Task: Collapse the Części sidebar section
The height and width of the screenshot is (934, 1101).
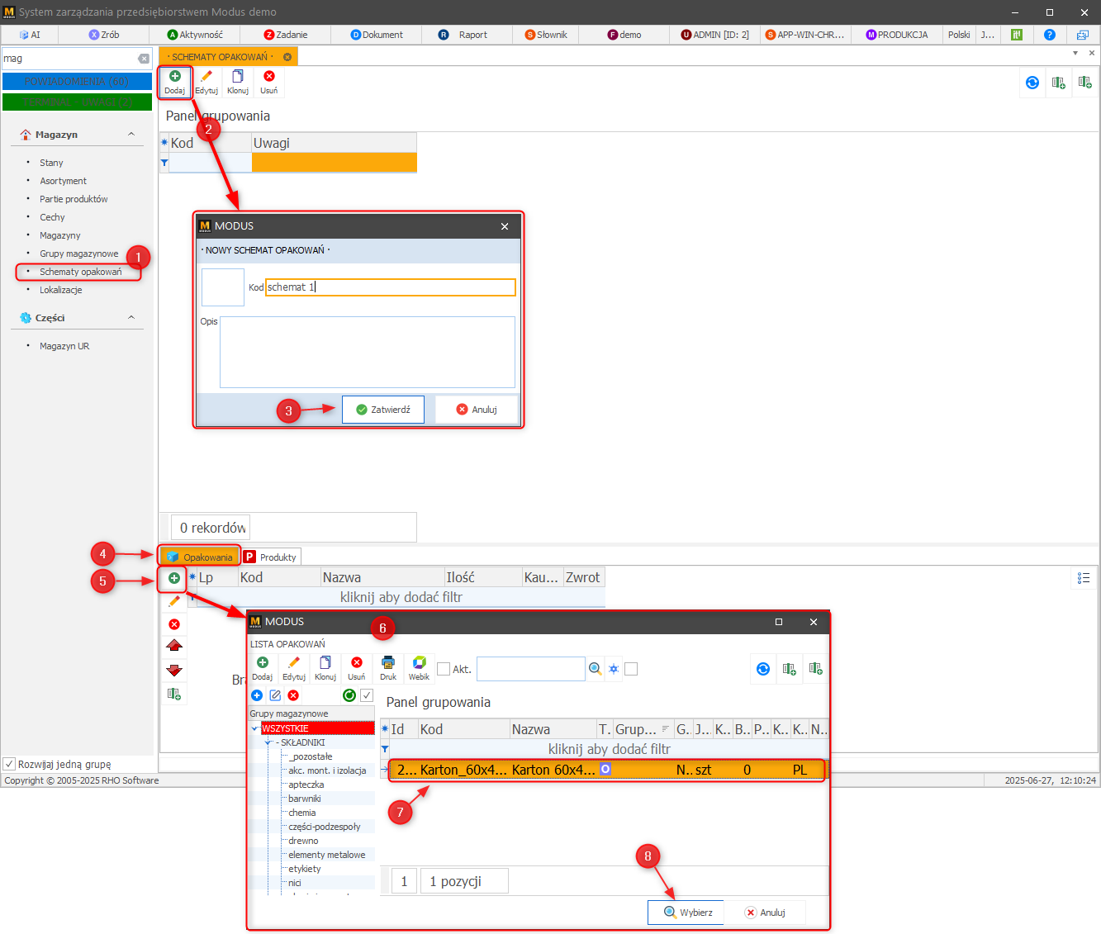Action: click(131, 318)
